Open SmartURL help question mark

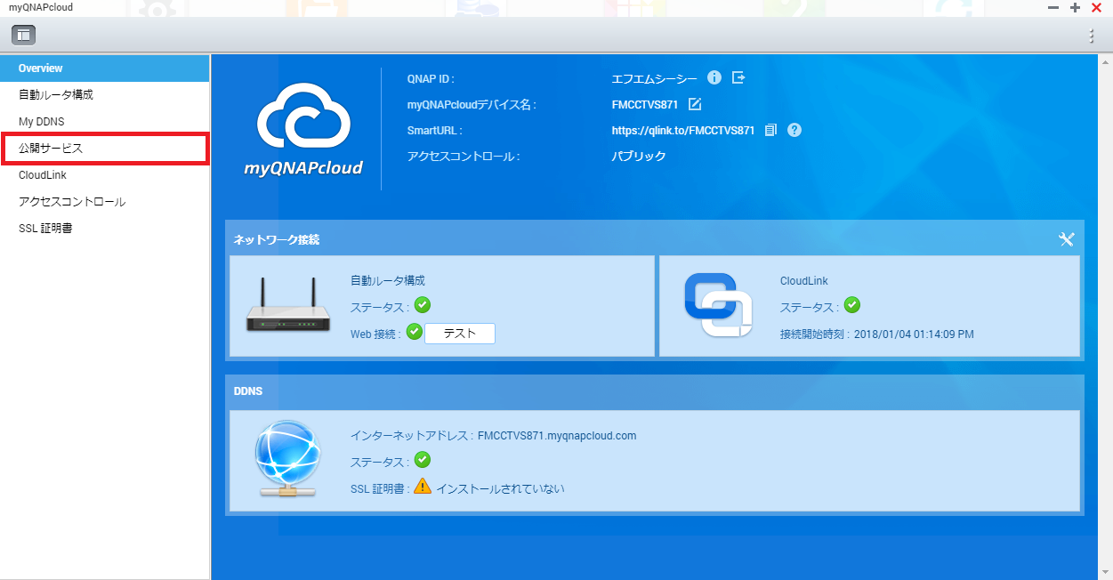point(794,130)
